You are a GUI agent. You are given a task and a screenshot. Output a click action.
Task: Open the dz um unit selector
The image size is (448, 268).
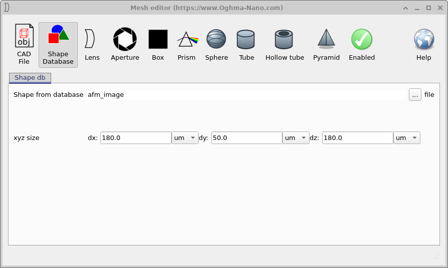coord(407,138)
